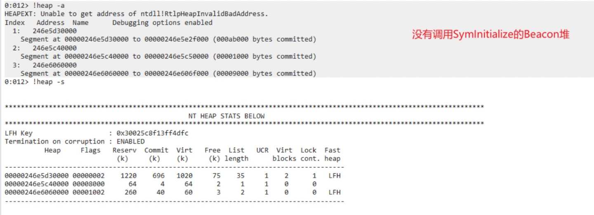Click the segment line with 000ab000 bytes committed
Viewport: 594px width, 215px height.
click(x=168, y=40)
